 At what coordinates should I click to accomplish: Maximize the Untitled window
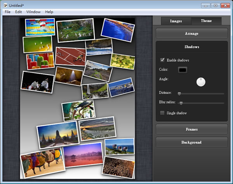pyautogui.click(x=216, y=6)
